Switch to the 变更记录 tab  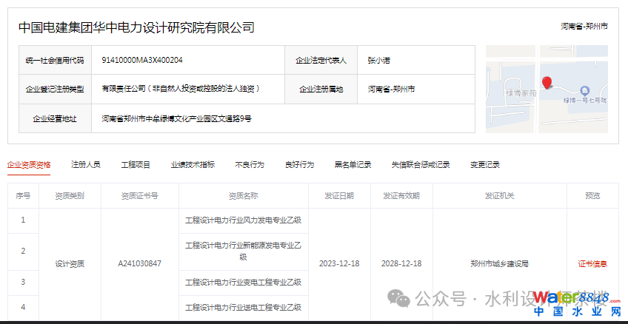[484, 164]
